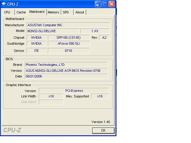Click the 1.XX model revision field

click(x=95, y=31)
